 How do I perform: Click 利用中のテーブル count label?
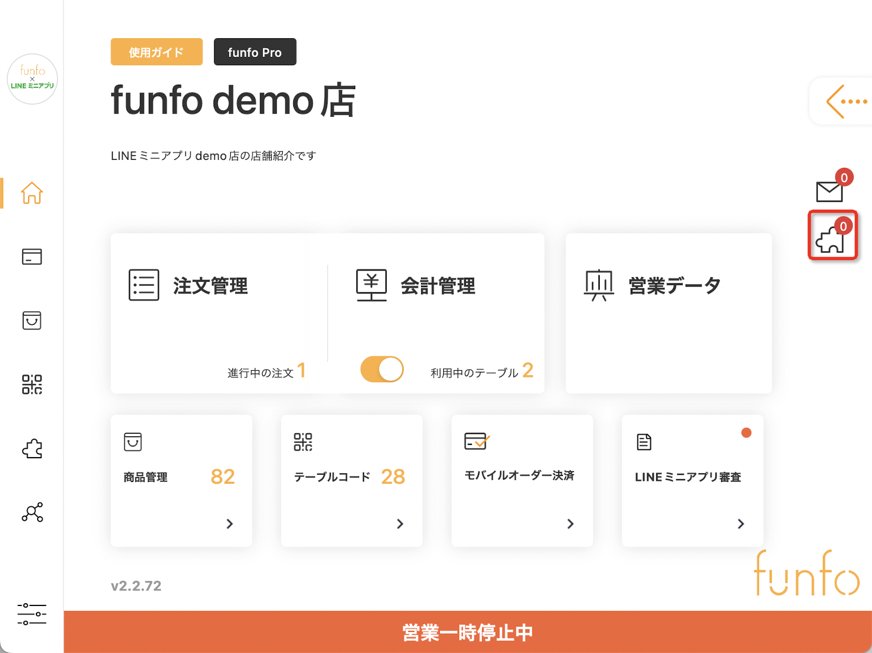point(474,373)
